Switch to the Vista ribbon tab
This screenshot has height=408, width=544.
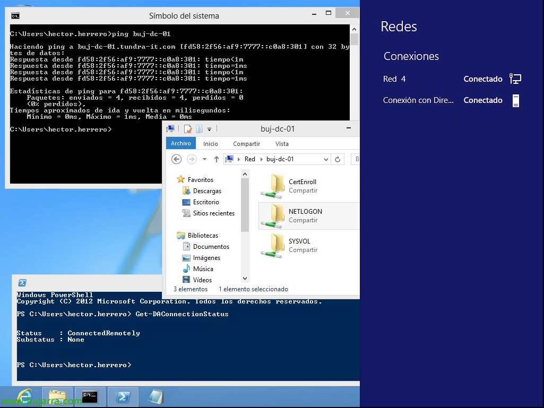[x=282, y=144]
